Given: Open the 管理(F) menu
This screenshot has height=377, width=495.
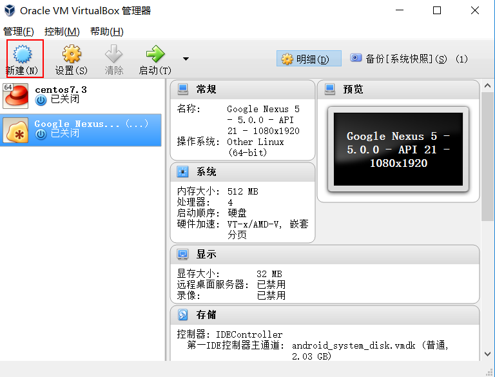Looking at the screenshot, I should click(x=19, y=32).
